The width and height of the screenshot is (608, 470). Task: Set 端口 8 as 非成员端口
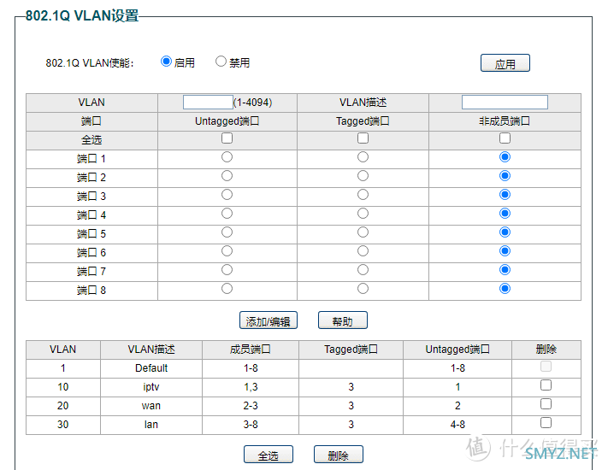click(505, 289)
